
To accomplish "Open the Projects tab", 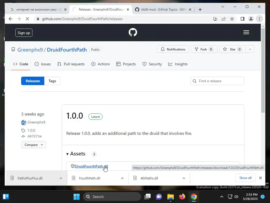I will [x=126, y=64].
